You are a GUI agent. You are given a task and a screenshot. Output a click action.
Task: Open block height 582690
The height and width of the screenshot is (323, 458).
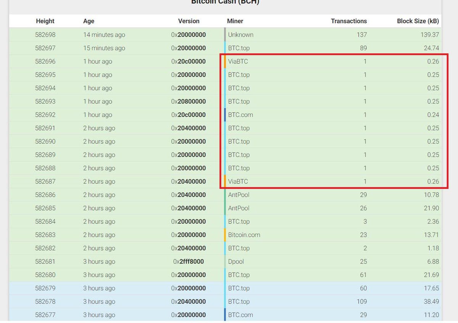(x=45, y=141)
